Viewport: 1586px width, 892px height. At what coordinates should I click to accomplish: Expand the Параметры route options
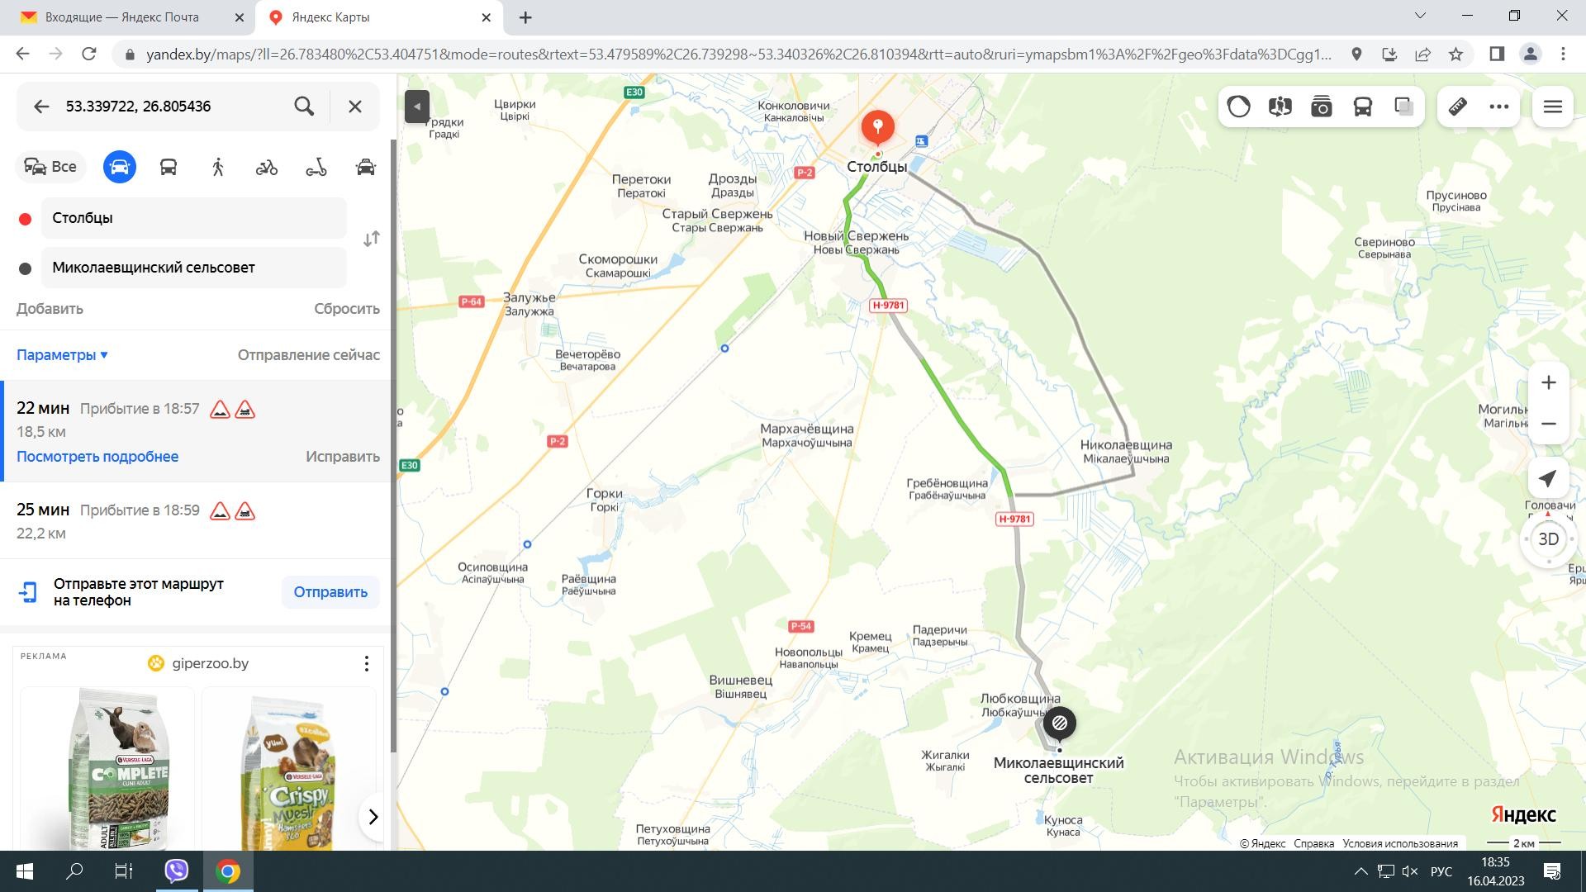click(x=62, y=355)
